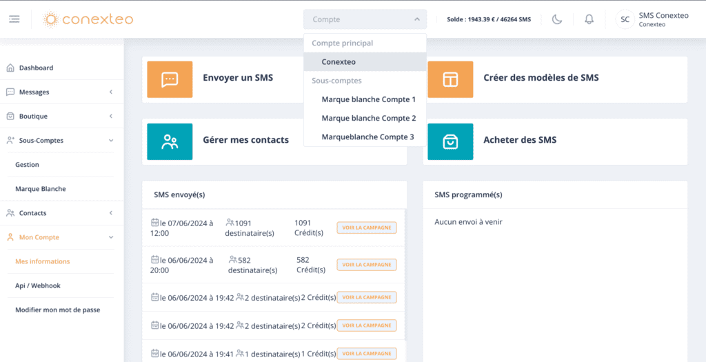Click the 582 Crédit(s) value
706x362 pixels.
pyautogui.click(x=311, y=265)
